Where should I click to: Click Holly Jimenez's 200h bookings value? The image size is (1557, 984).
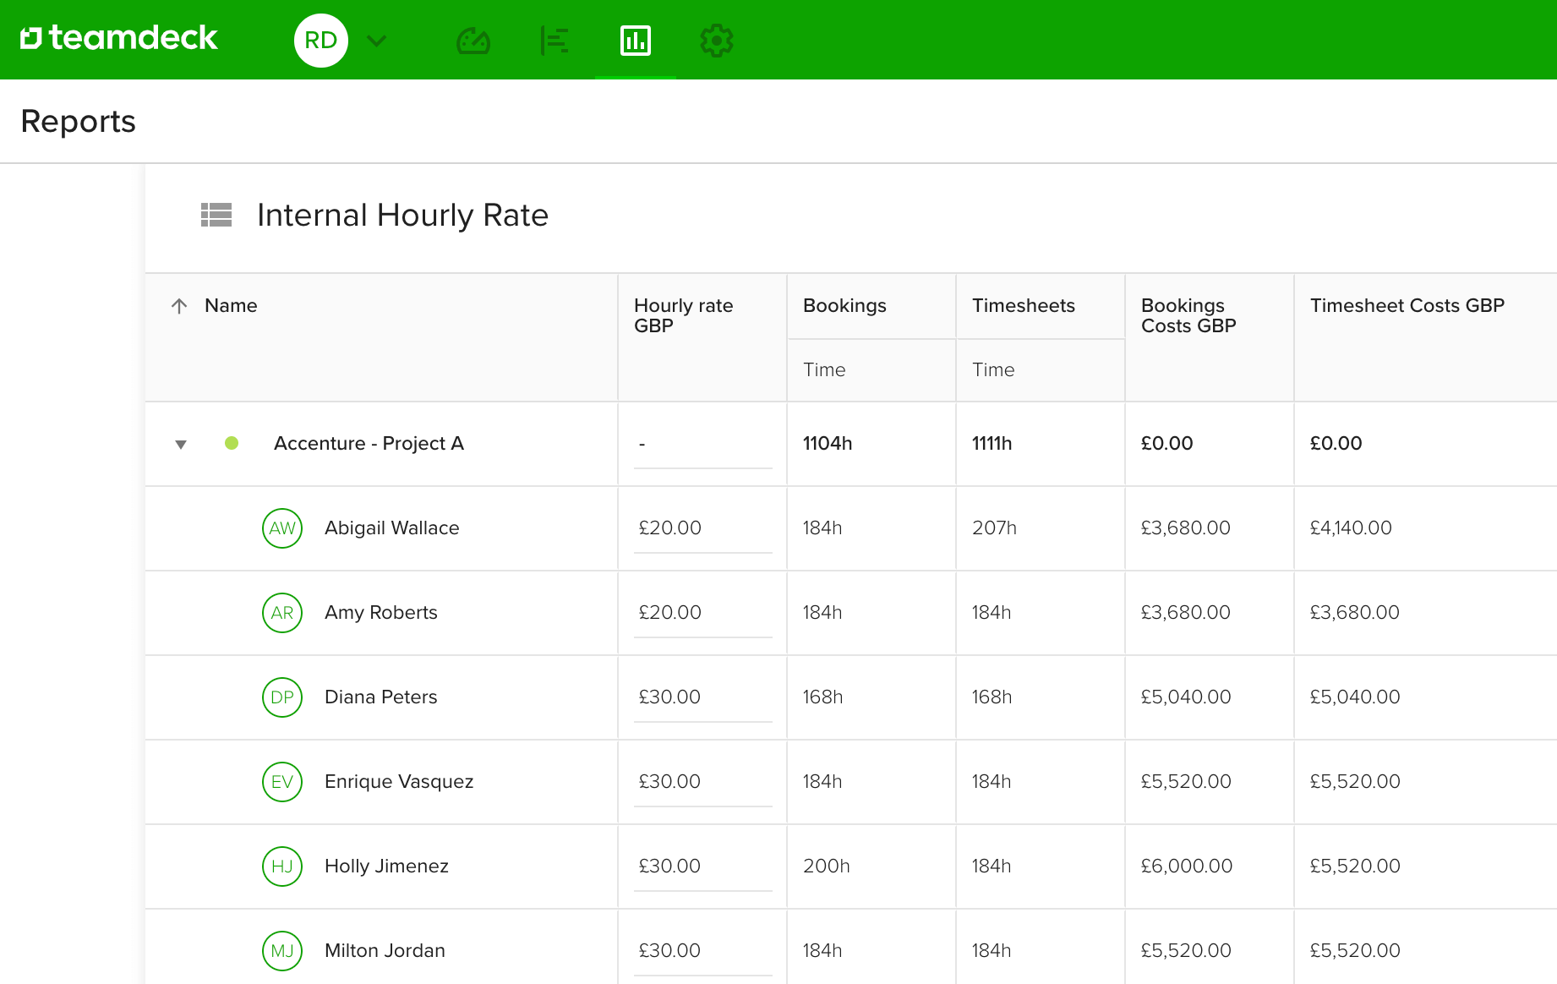point(827,866)
